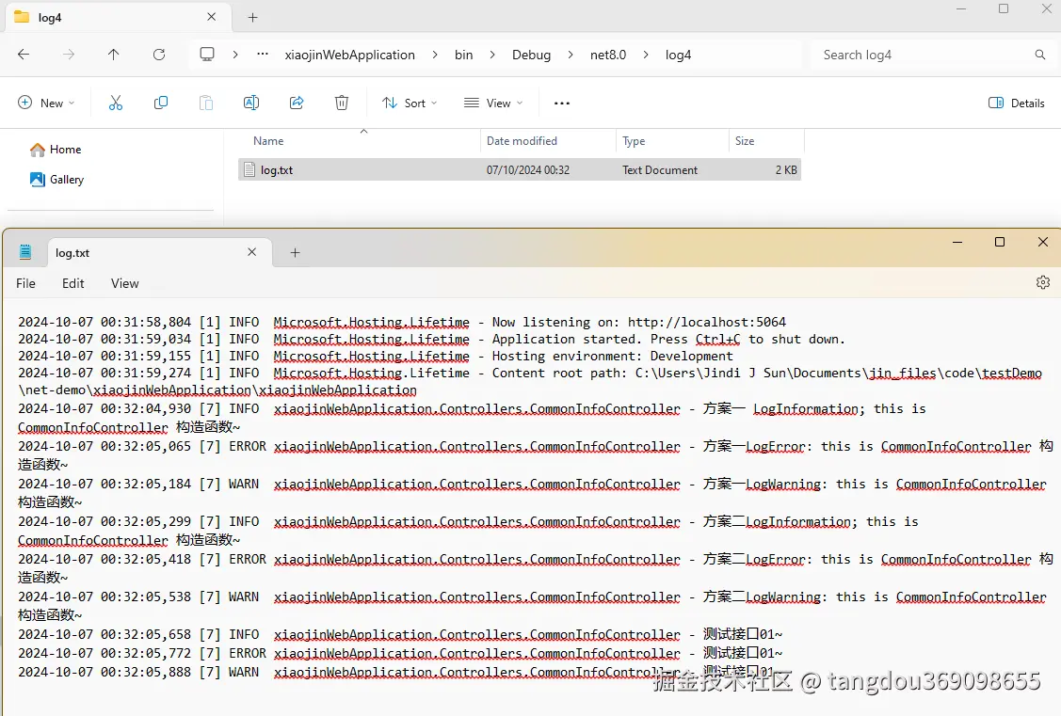Share the selected file
Viewport: 1061px width, 716px height.
297,103
